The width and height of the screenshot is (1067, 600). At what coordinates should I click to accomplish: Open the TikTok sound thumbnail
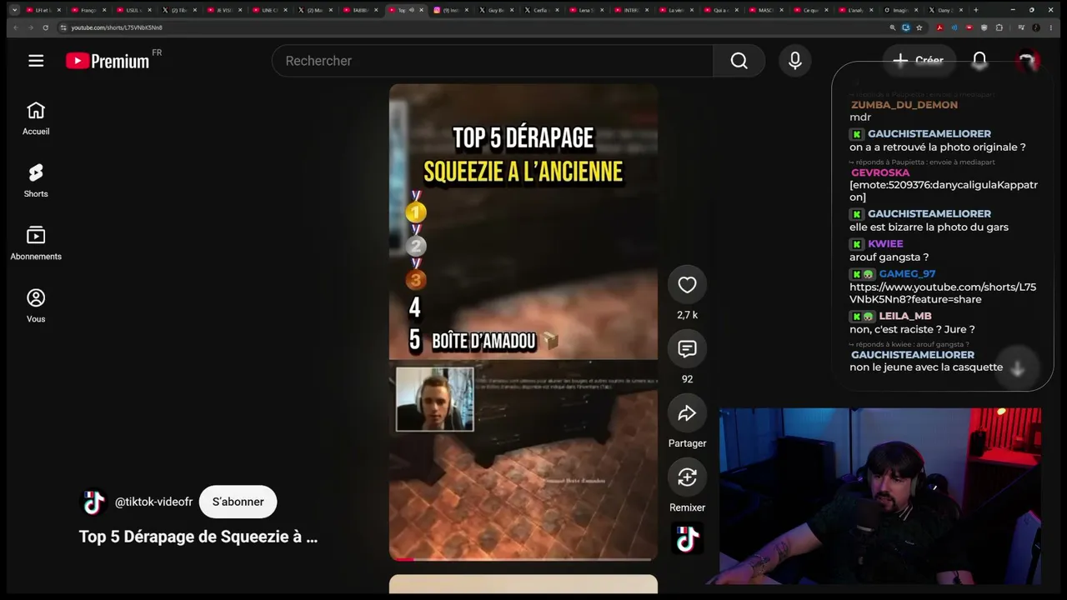click(687, 538)
